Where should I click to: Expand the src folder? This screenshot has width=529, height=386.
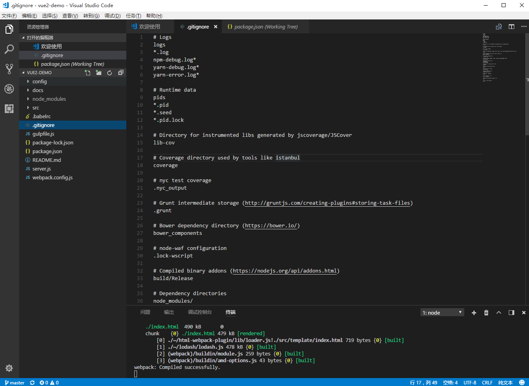point(73,108)
